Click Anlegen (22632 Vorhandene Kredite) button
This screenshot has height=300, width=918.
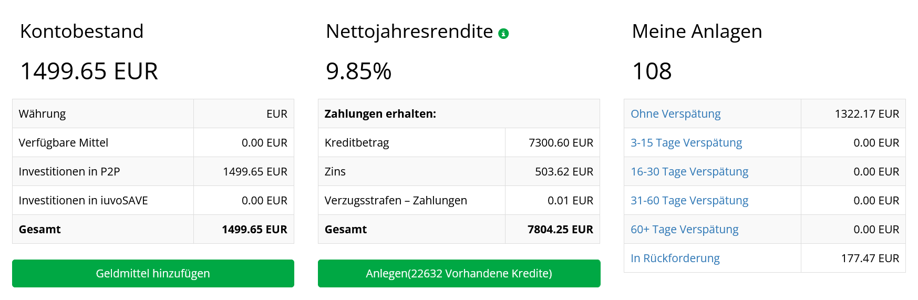click(x=459, y=273)
